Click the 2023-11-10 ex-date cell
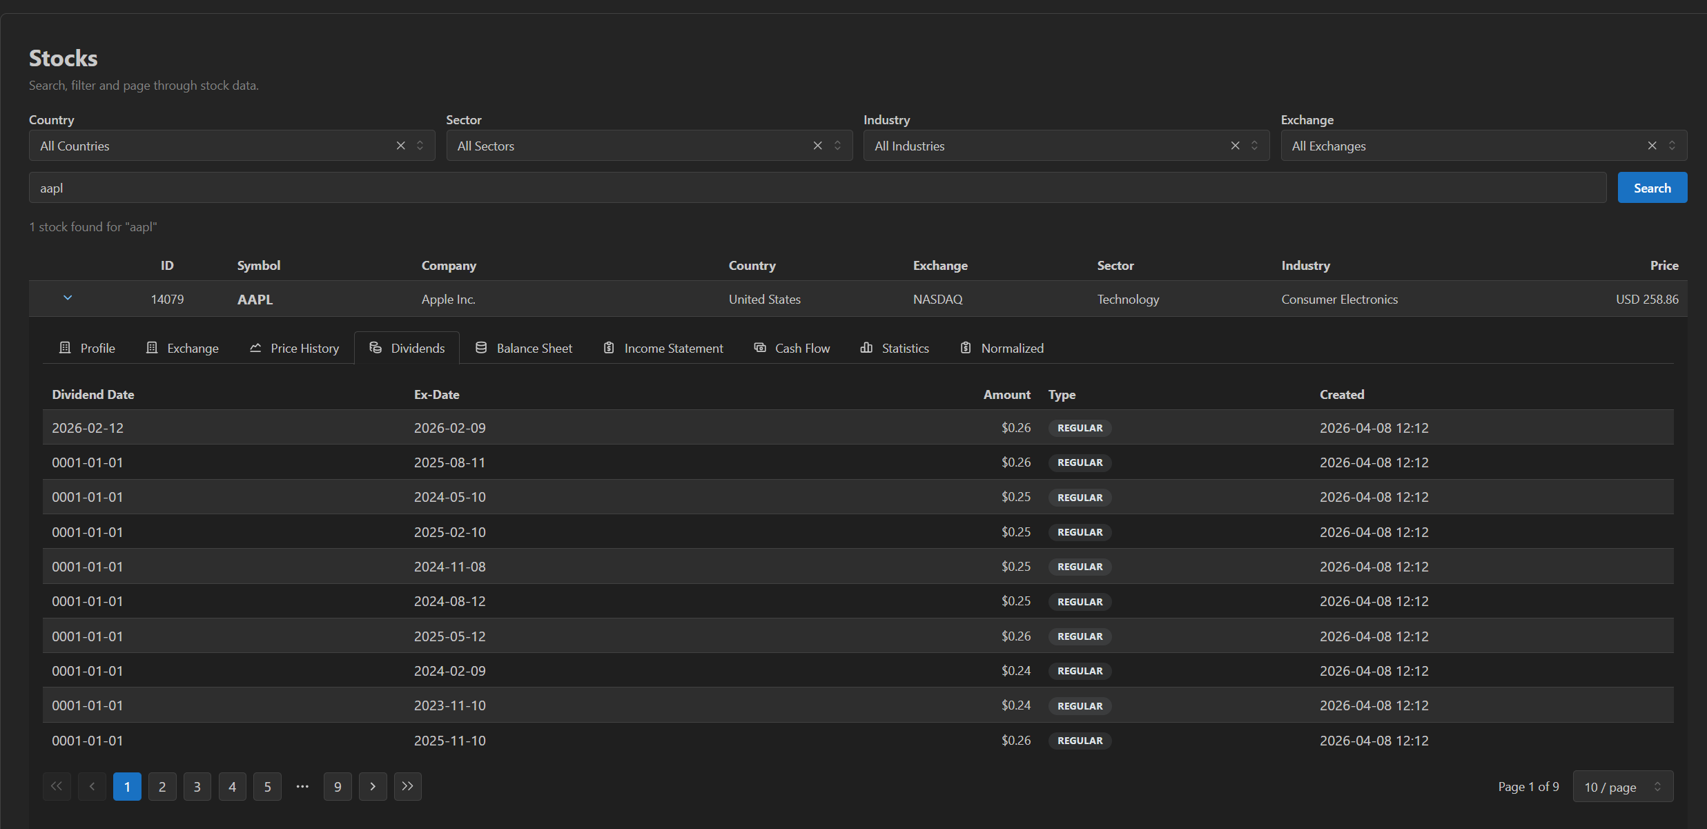1707x829 pixels. point(450,705)
